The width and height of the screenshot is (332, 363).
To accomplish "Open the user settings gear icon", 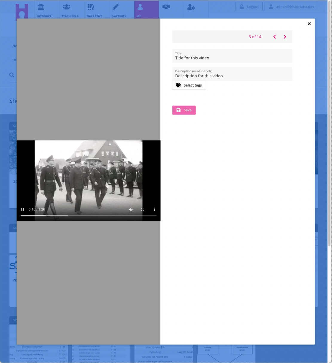I will [x=191, y=7].
